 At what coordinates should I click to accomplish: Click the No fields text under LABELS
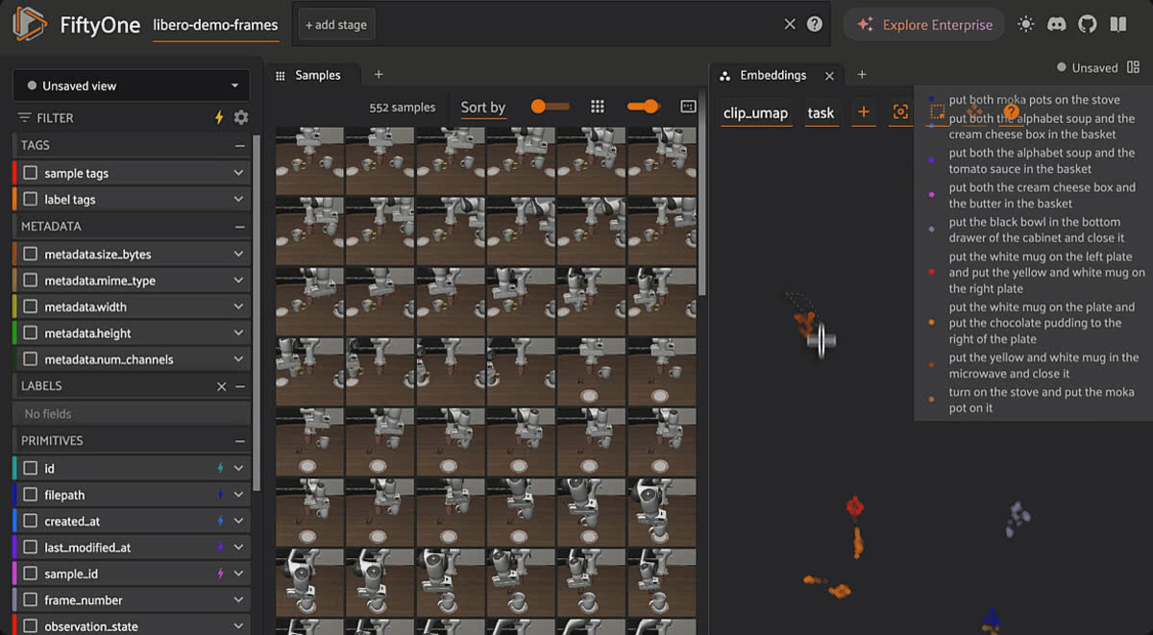(48, 414)
